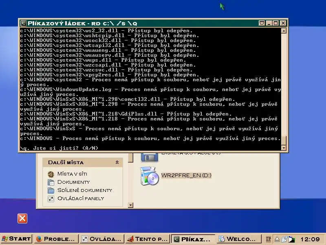Open the Sdílené dokumenty link
The width and height of the screenshot is (326, 245).
point(85,190)
